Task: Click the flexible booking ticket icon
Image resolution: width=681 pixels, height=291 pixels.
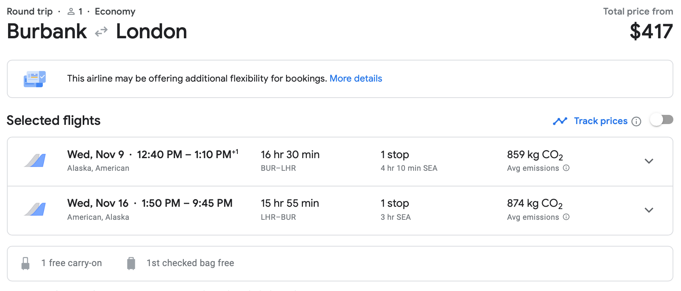Action: click(x=35, y=79)
